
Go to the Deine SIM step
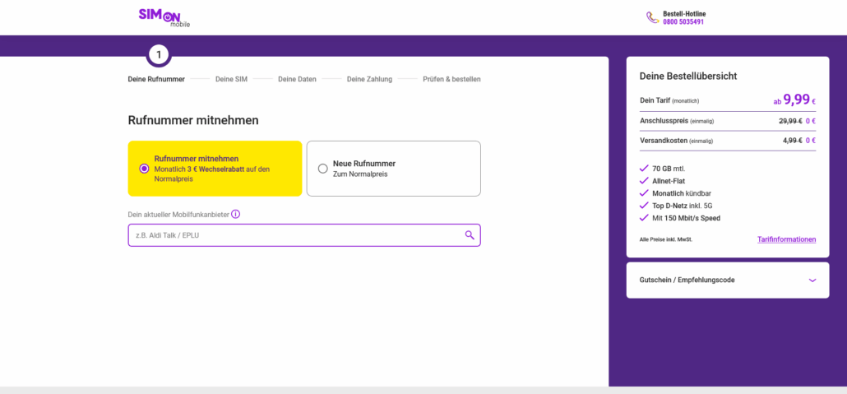231,80
